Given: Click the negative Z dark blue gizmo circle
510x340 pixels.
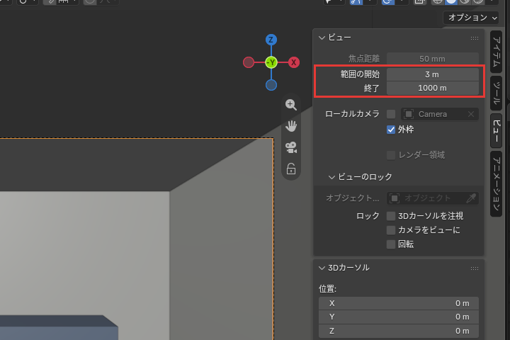Looking at the screenshot, I should point(271,85).
